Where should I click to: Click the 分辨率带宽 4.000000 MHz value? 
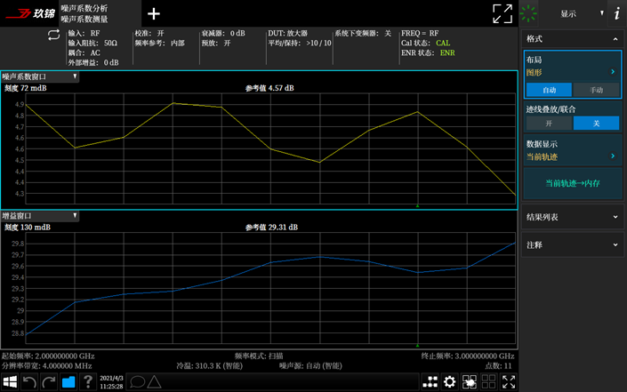pyautogui.click(x=47, y=366)
